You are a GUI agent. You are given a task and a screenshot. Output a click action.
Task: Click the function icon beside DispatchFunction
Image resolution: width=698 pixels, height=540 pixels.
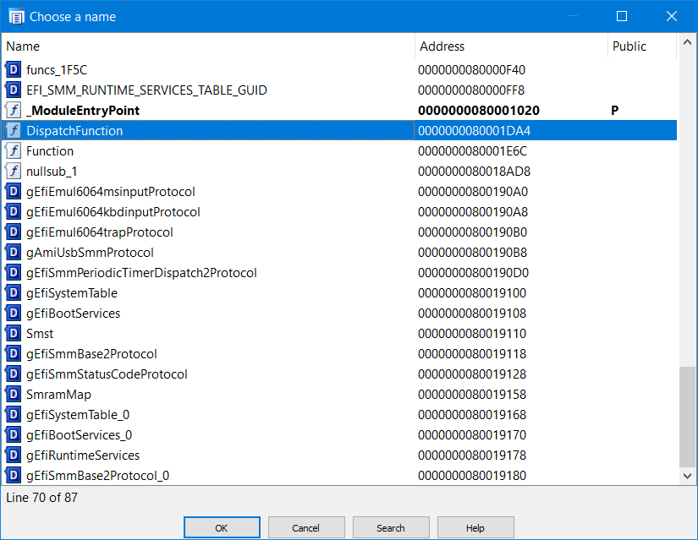14,130
